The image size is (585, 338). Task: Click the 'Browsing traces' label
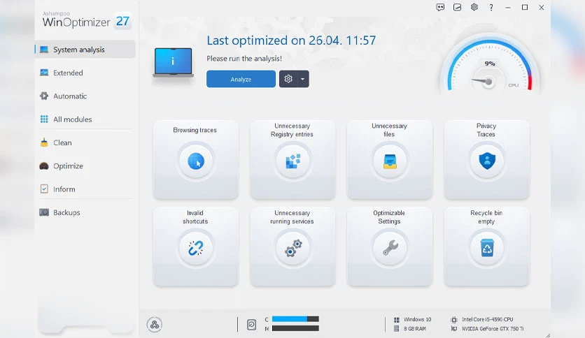point(195,130)
